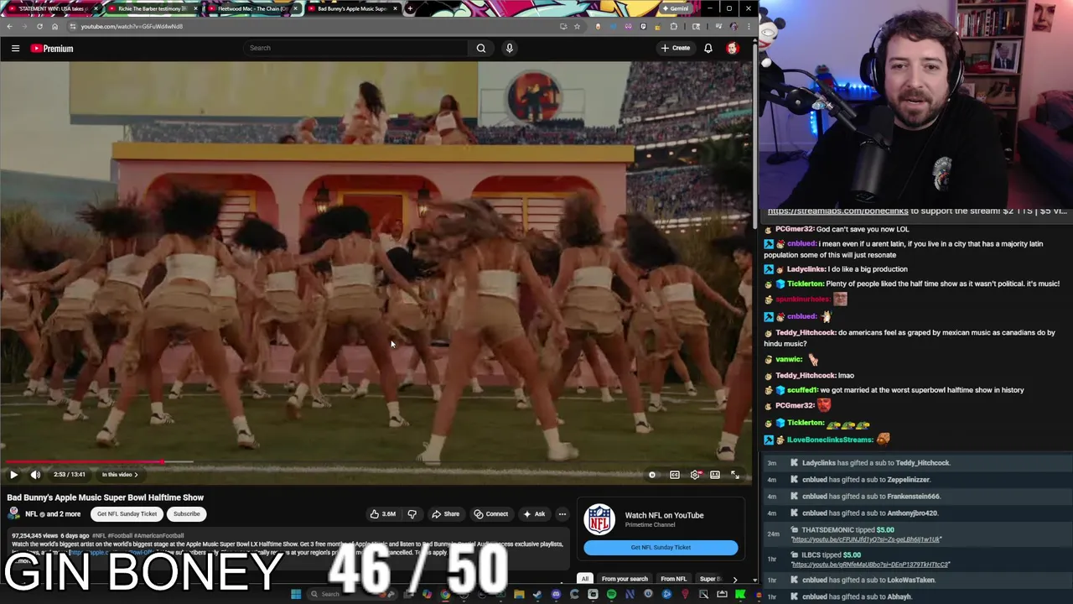Click blue 'Get NFL Sunday Ticket' banner button
Viewport: 1073px width, 604px height.
pyautogui.click(x=661, y=547)
